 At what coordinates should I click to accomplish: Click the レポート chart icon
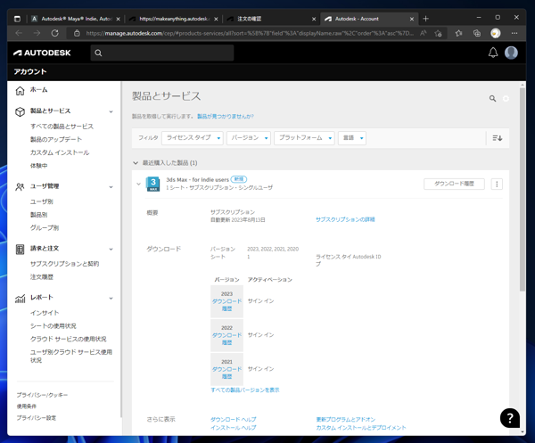tap(21, 299)
